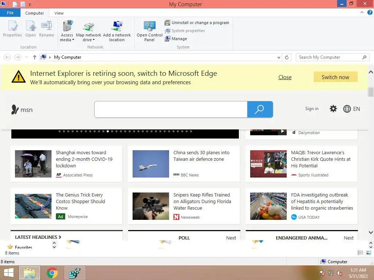Open Shanghai COVID-19 lockdown article
The width and height of the screenshot is (374, 280).
pyautogui.click(x=84, y=159)
